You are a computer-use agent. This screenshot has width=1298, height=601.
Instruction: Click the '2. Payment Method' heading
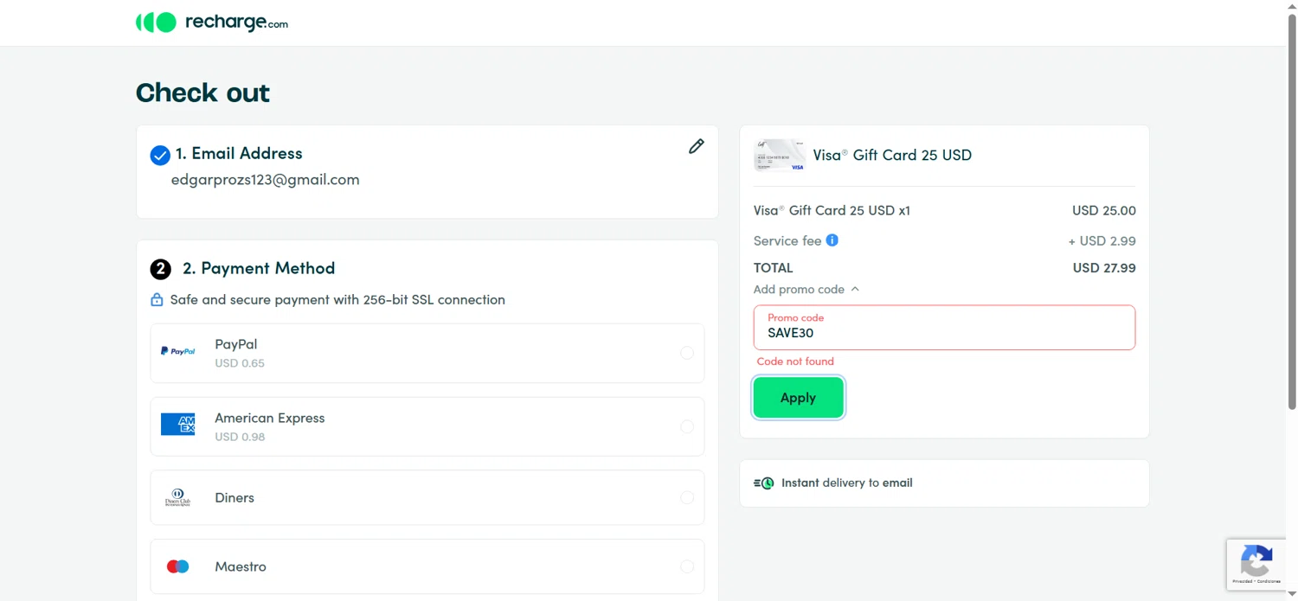point(259,269)
